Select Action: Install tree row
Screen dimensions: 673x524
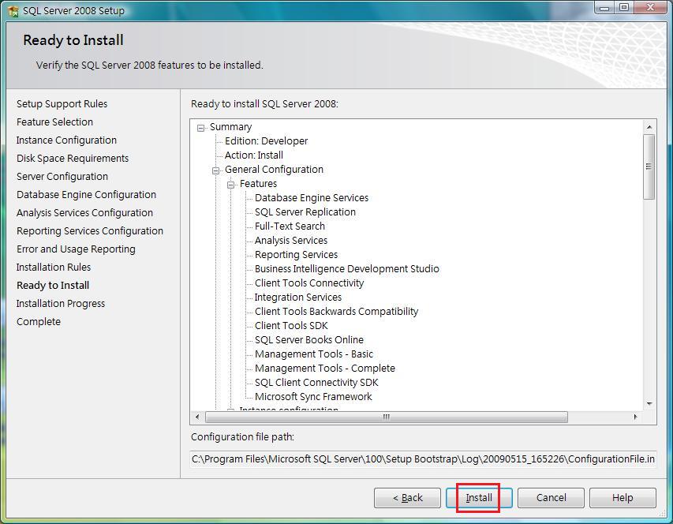pos(254,155)
